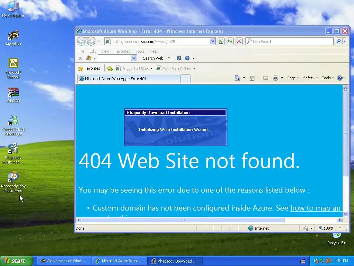Go forward with the Forward arrow button
This screenshot has height=266, width=354.
click(91, 42)
